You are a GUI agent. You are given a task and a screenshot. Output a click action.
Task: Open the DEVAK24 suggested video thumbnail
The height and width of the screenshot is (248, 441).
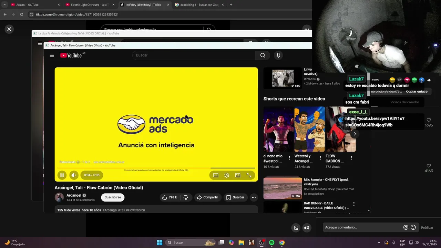[283, 78]
